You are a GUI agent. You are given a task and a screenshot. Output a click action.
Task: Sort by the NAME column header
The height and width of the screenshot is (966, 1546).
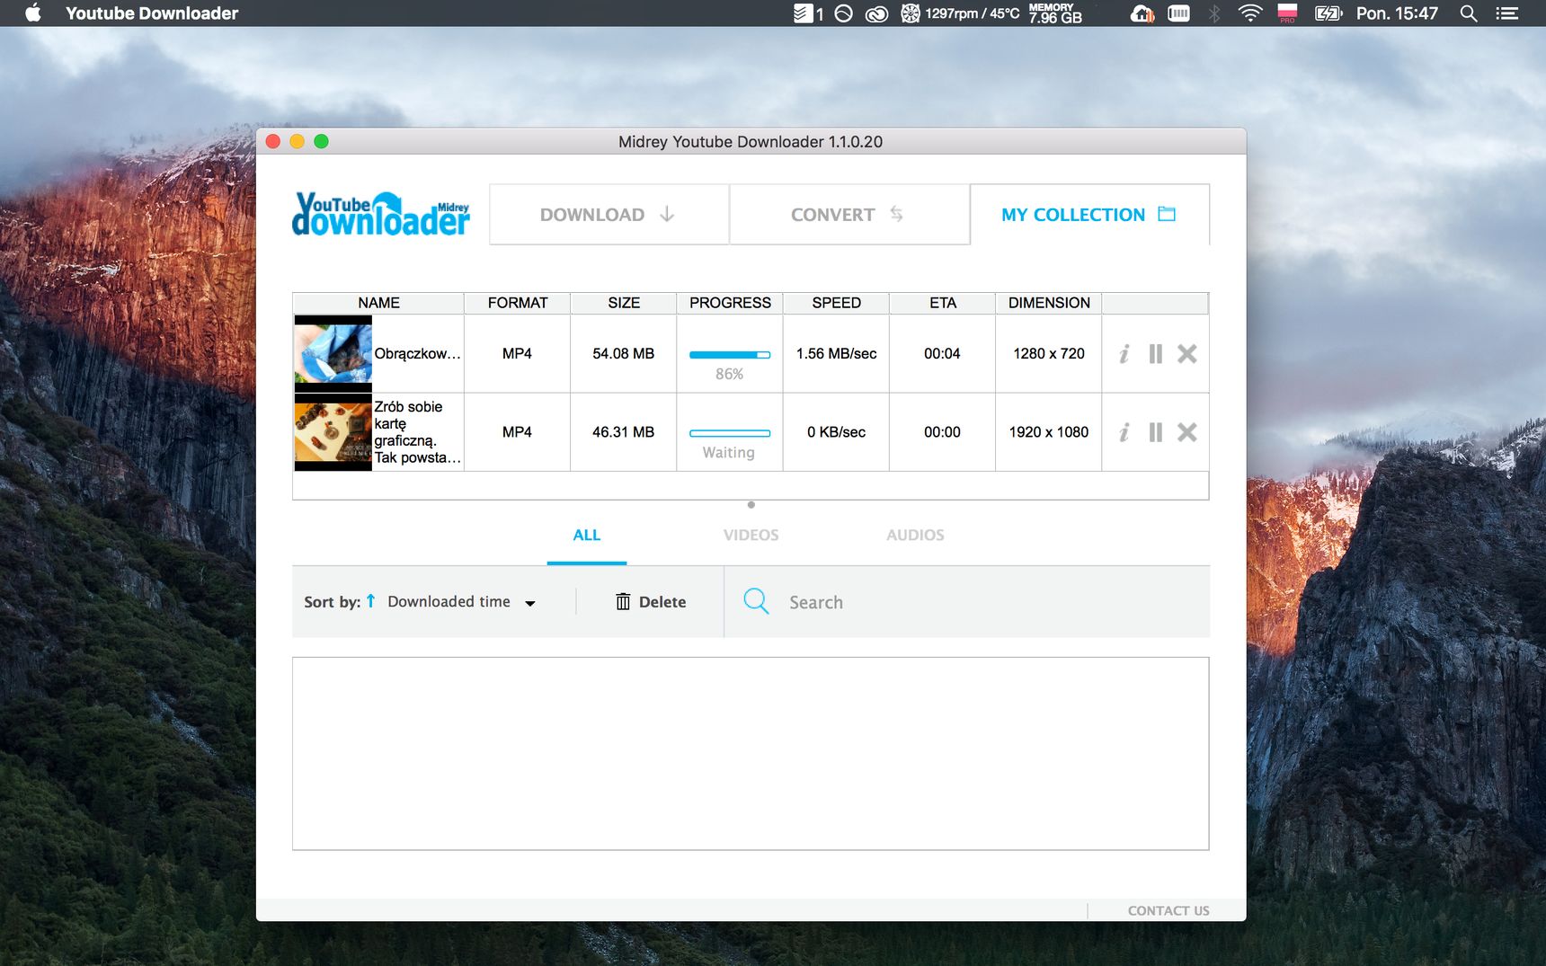pos(378,303)
